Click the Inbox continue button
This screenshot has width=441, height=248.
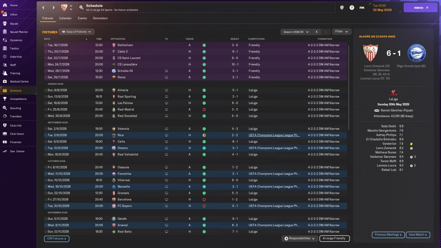[x=420, y=8]
